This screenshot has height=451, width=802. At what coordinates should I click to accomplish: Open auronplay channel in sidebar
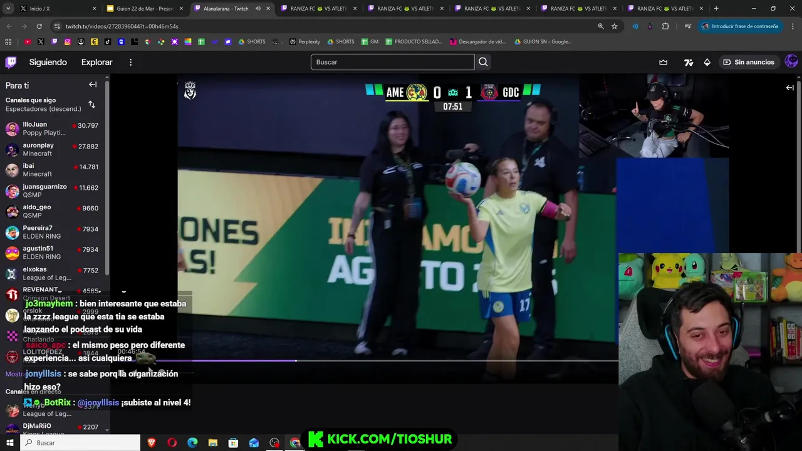55,149
